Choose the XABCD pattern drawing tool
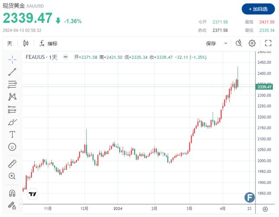 pyautogui.click(x=12, y=97)
